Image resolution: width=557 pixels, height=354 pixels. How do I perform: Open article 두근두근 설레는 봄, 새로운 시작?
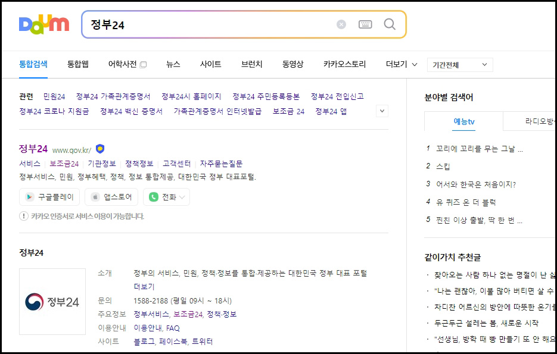[486, 323]
